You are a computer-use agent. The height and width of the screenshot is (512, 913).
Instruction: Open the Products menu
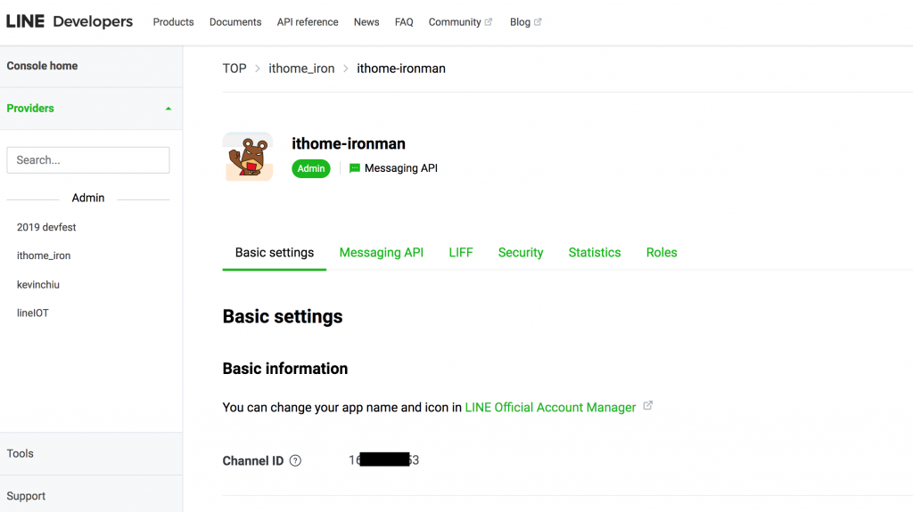pos(174,22)
